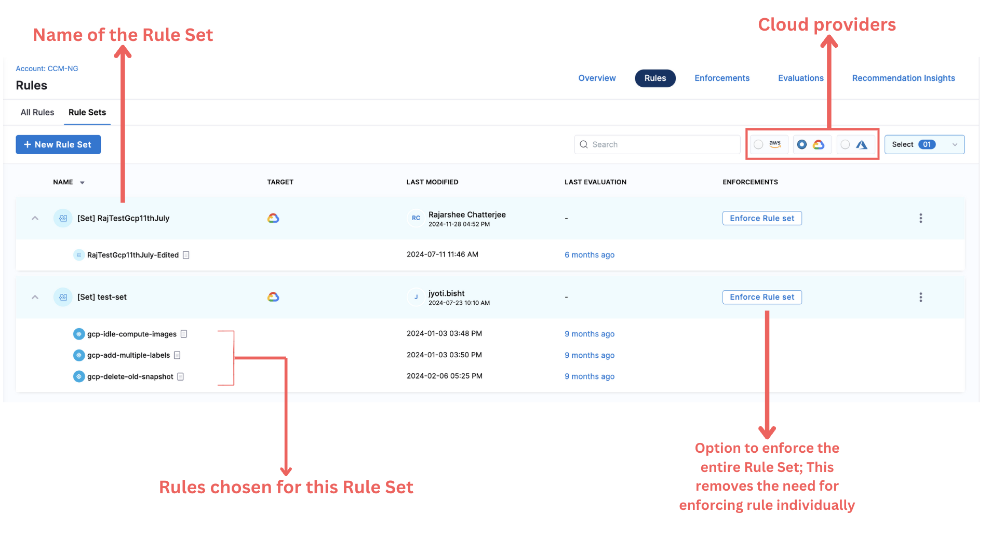The height and width of the screenshot is (540, 991).
Task: Open the Enforcements tab
Action: pyautogui.click(x=722, y=78)
